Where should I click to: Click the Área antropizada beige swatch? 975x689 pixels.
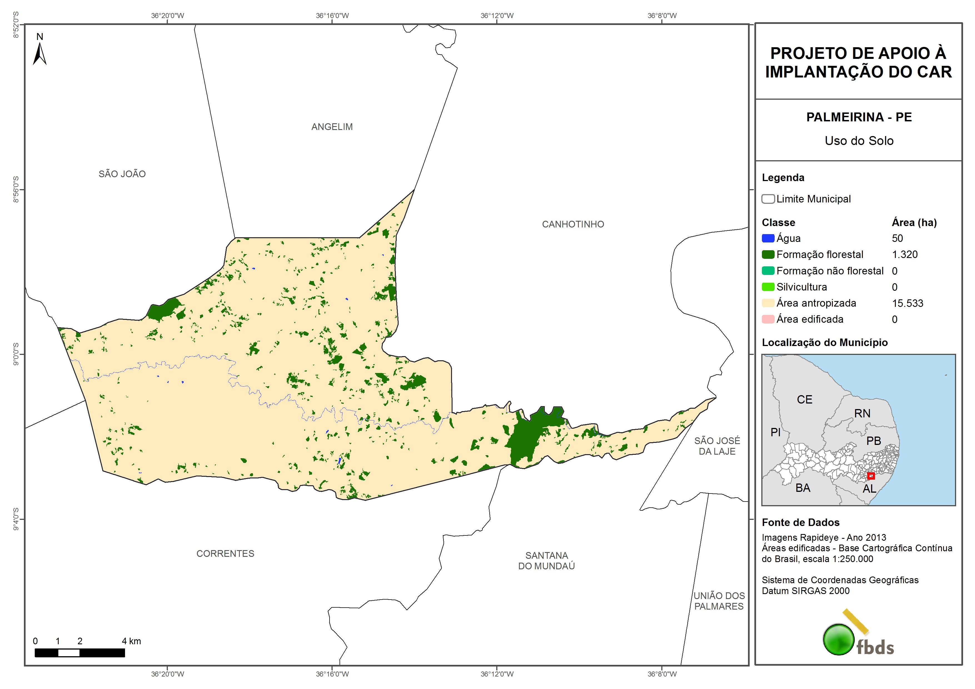point(768,303)
